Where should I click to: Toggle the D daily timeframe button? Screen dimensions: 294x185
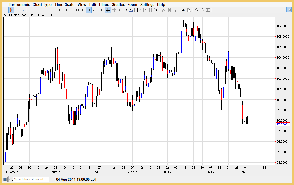pyautogui.click(x=88, y=10)
